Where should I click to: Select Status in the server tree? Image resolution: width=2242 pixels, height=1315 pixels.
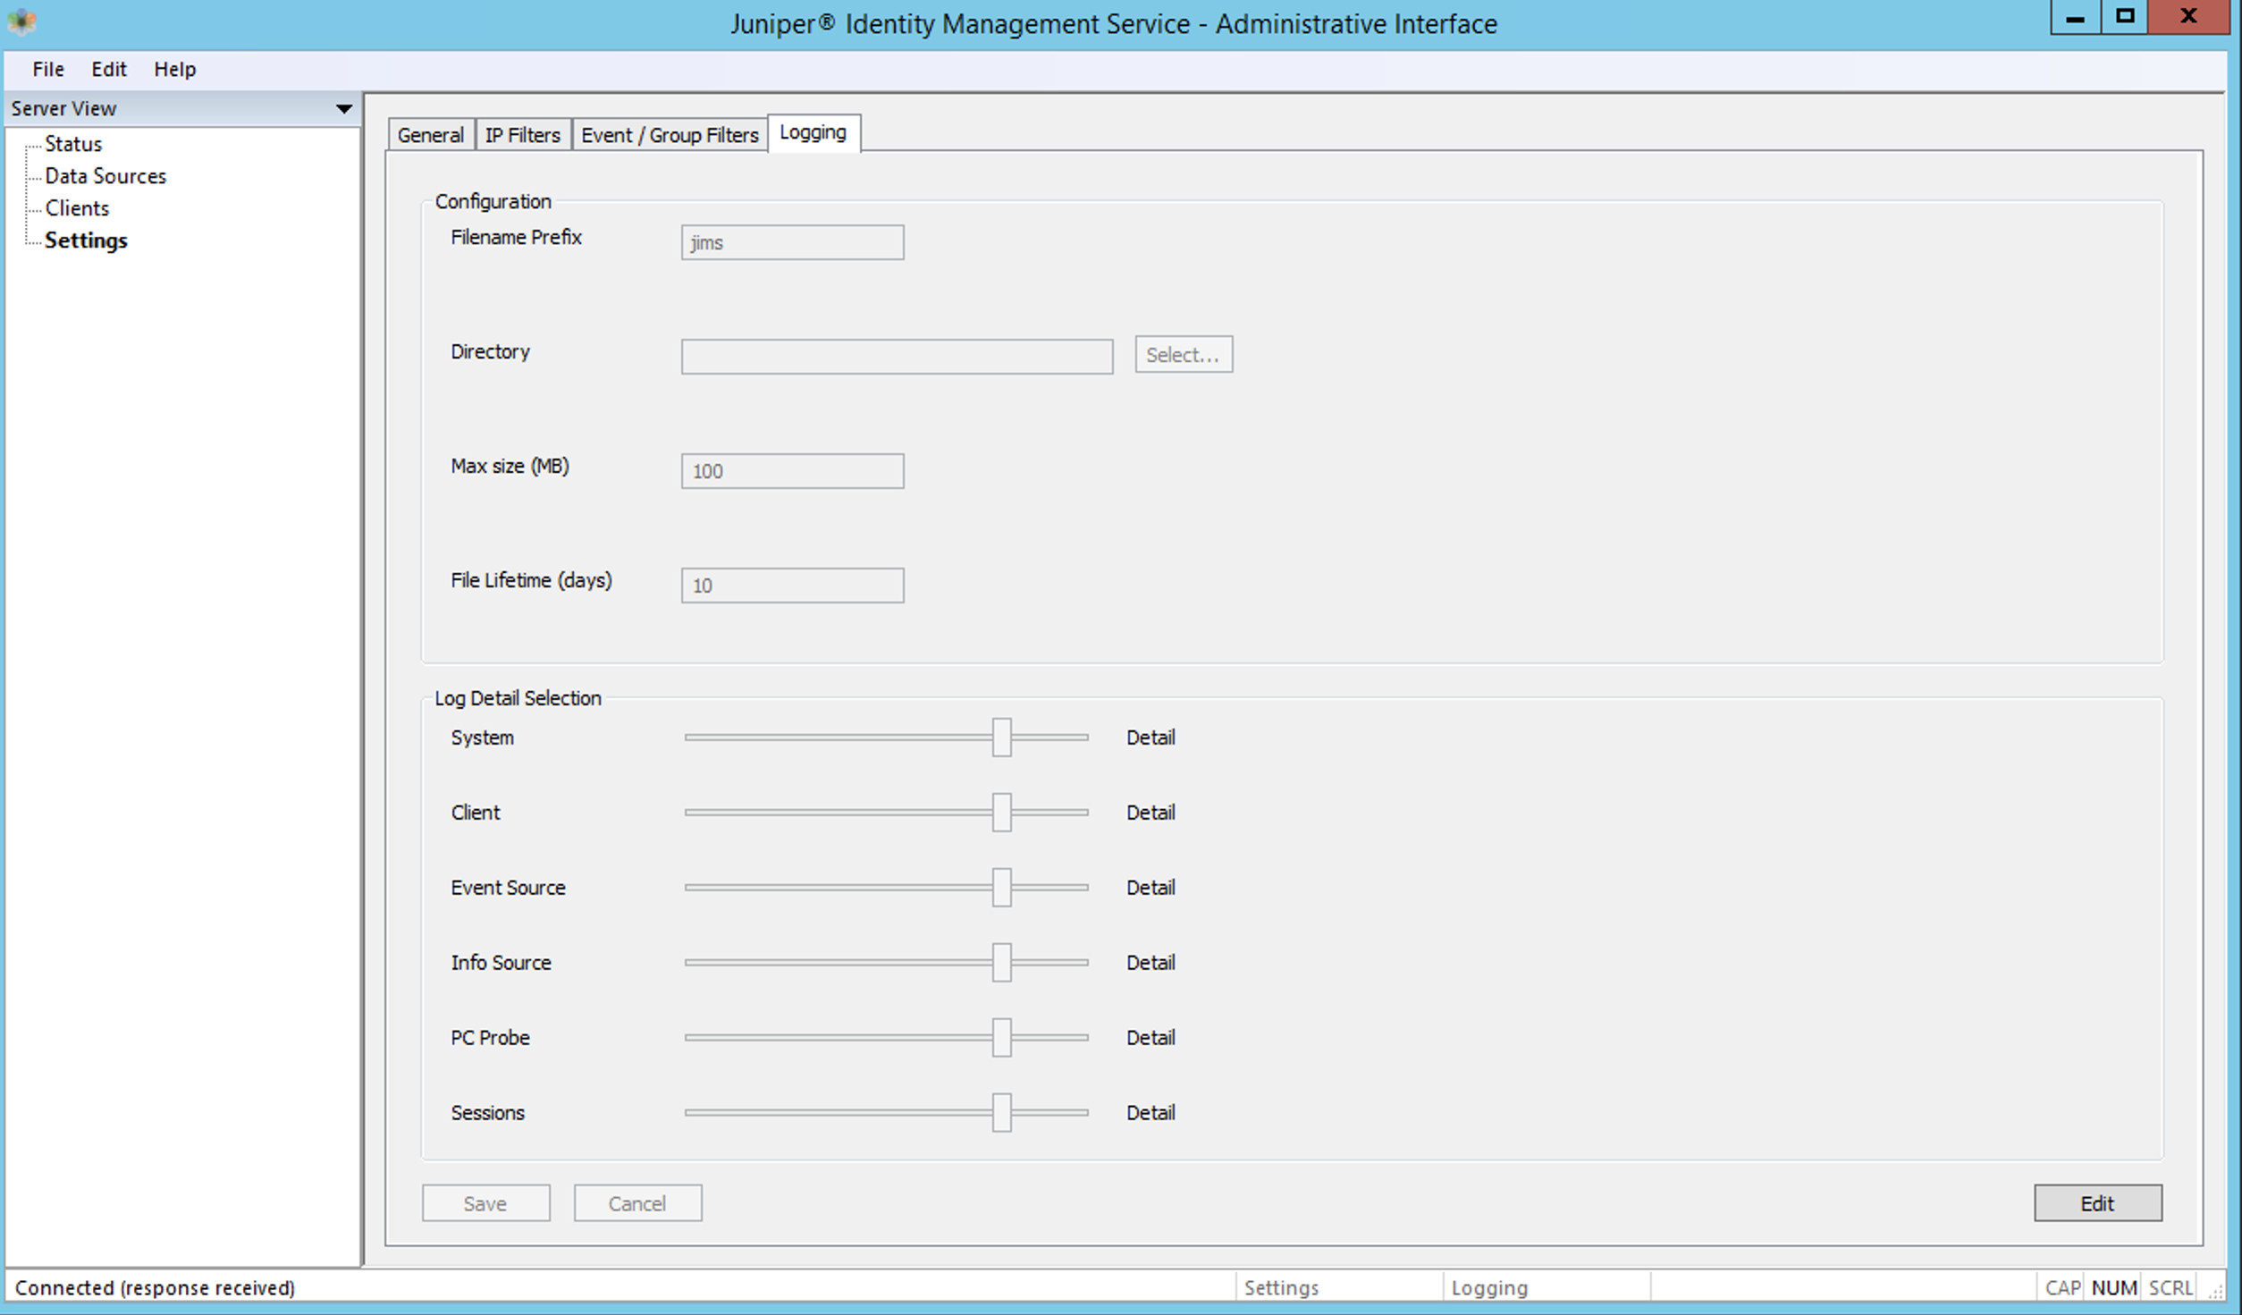[x=73, y=144]
